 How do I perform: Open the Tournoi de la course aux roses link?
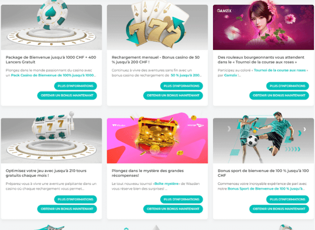pos(280,70)
